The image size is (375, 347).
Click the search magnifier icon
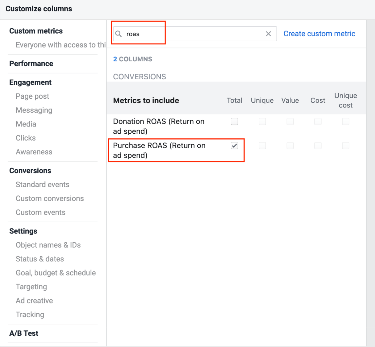[x=119, y=34]
